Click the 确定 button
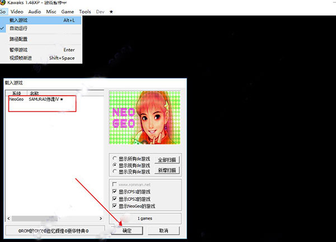The height and width of the screenshot is (242, 336). 127,231
